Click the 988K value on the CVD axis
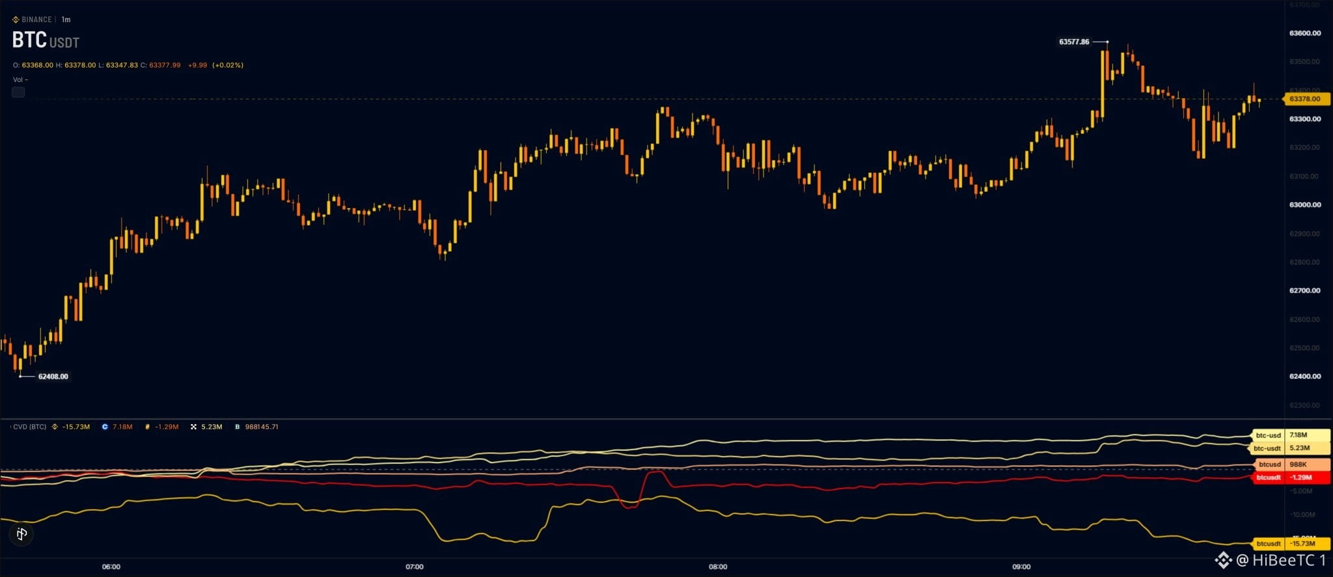Screen dimensions: 1333x577 click(x=1299, y=464)
